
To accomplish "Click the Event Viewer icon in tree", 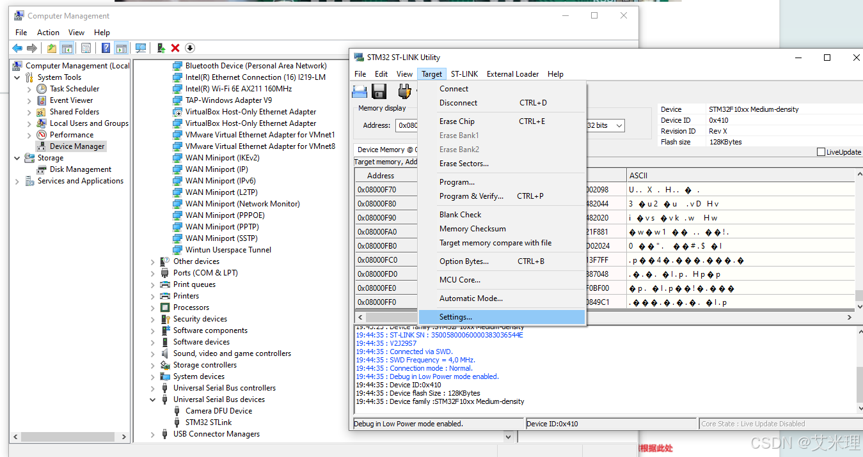I will point(42,100).
